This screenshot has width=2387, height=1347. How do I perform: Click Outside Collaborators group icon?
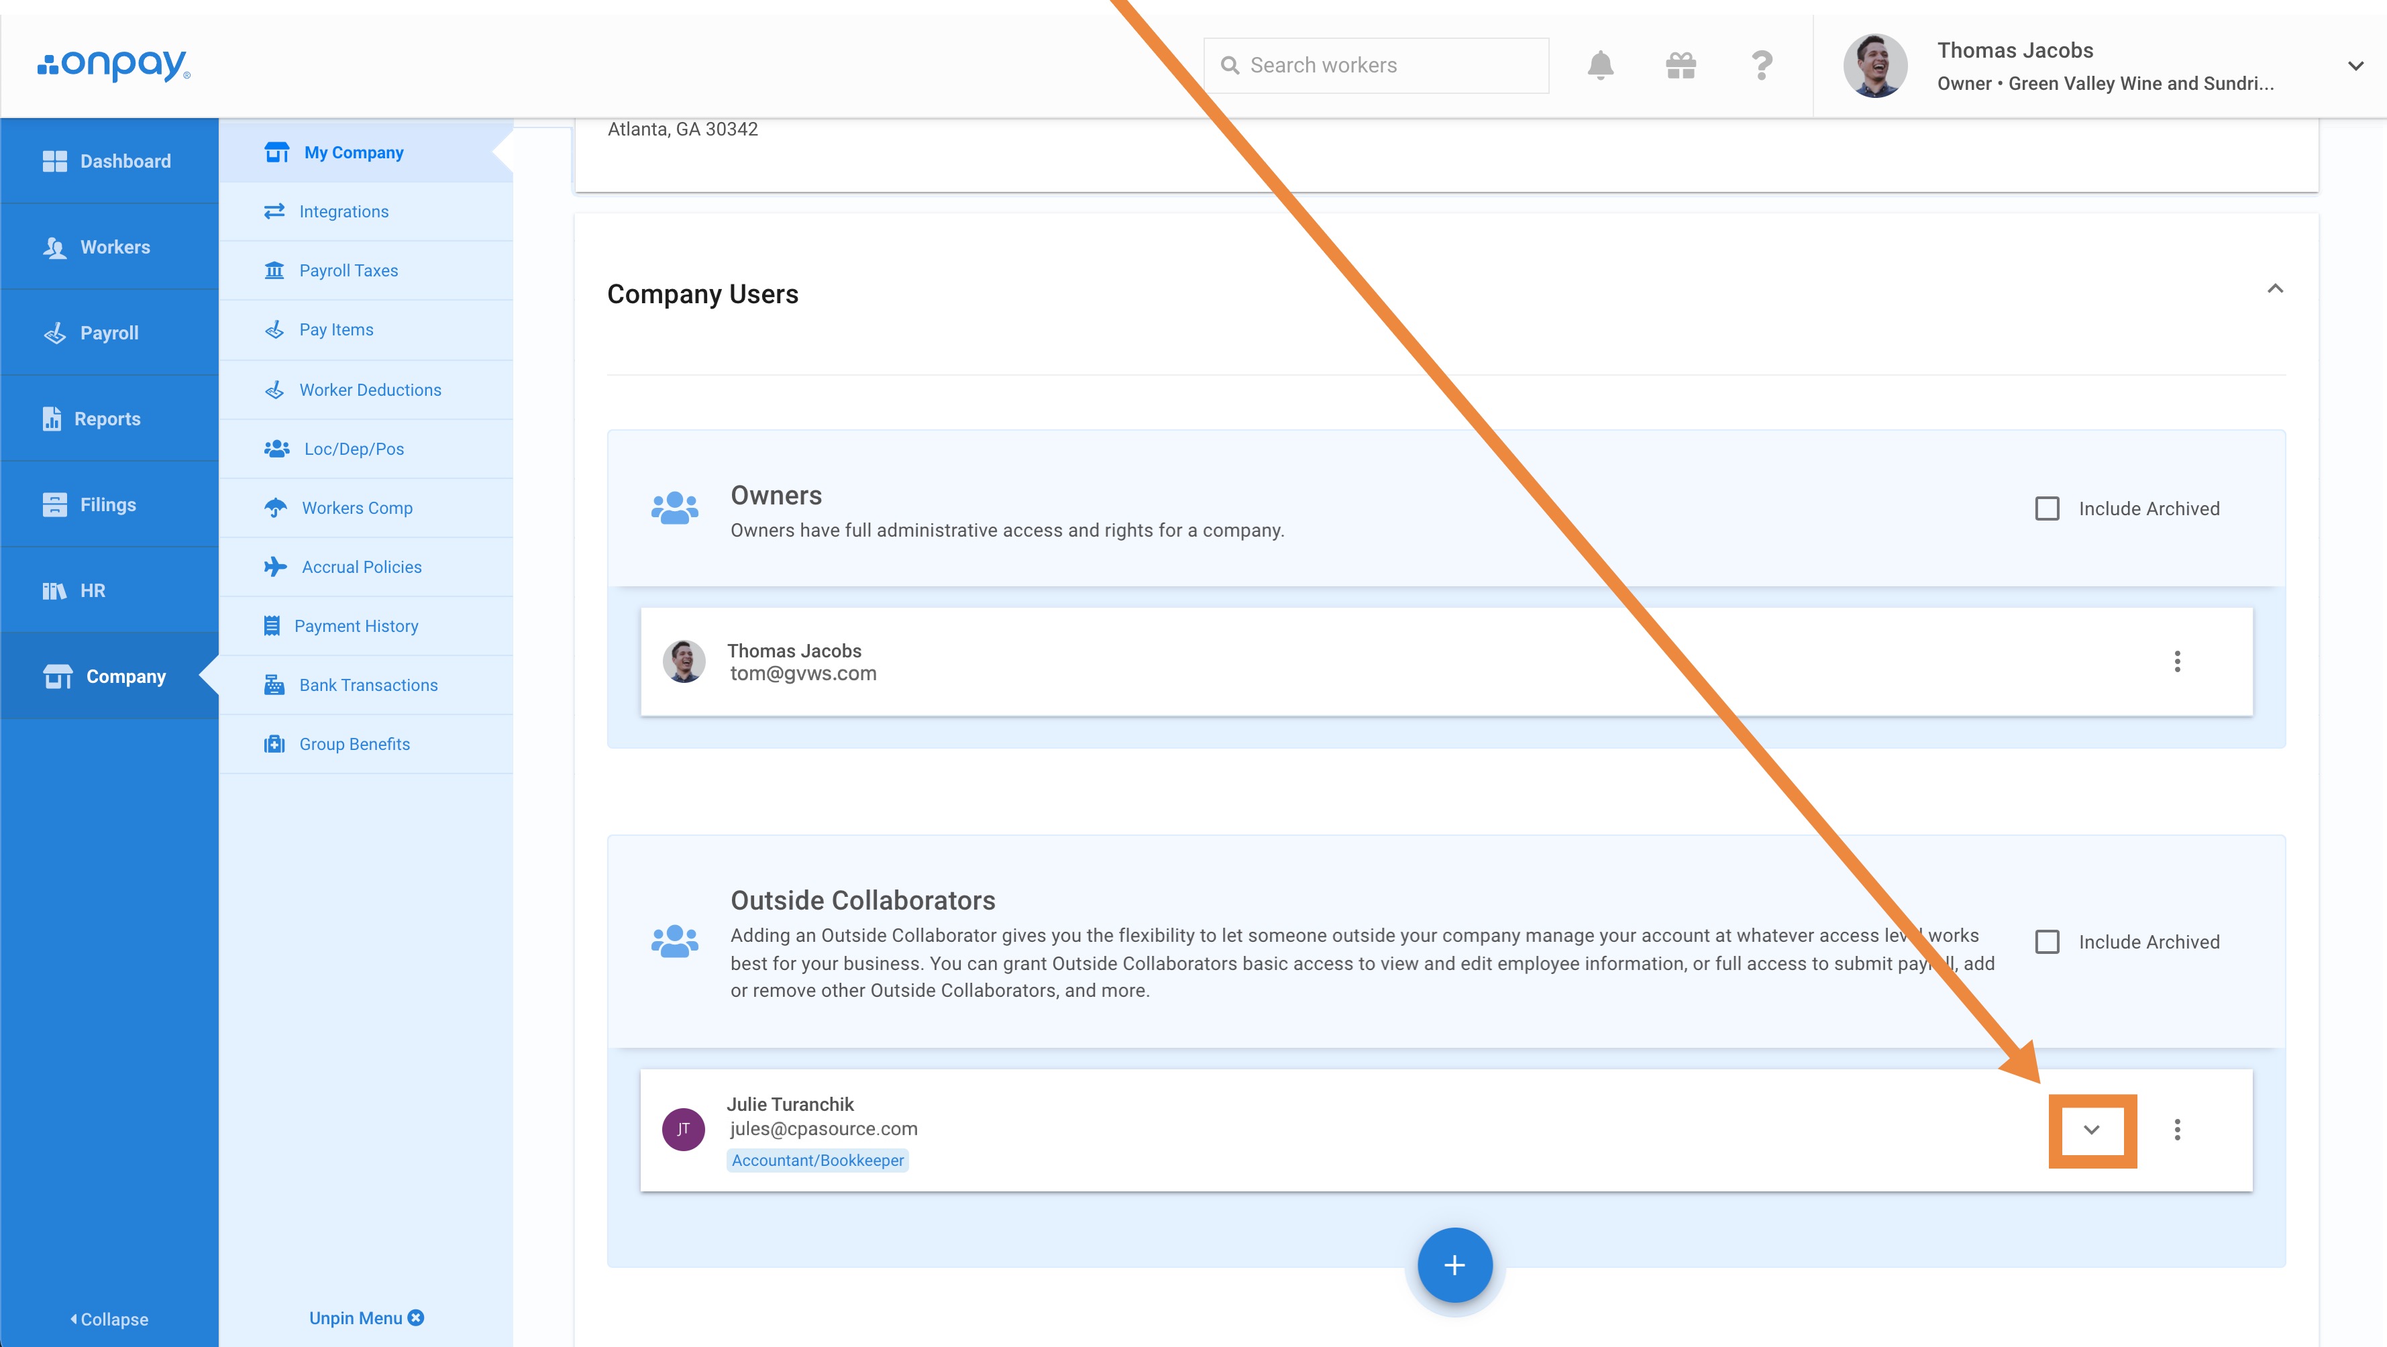[675, 941]
